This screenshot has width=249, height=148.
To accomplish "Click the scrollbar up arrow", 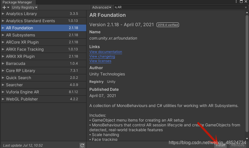I will (247, 13).
